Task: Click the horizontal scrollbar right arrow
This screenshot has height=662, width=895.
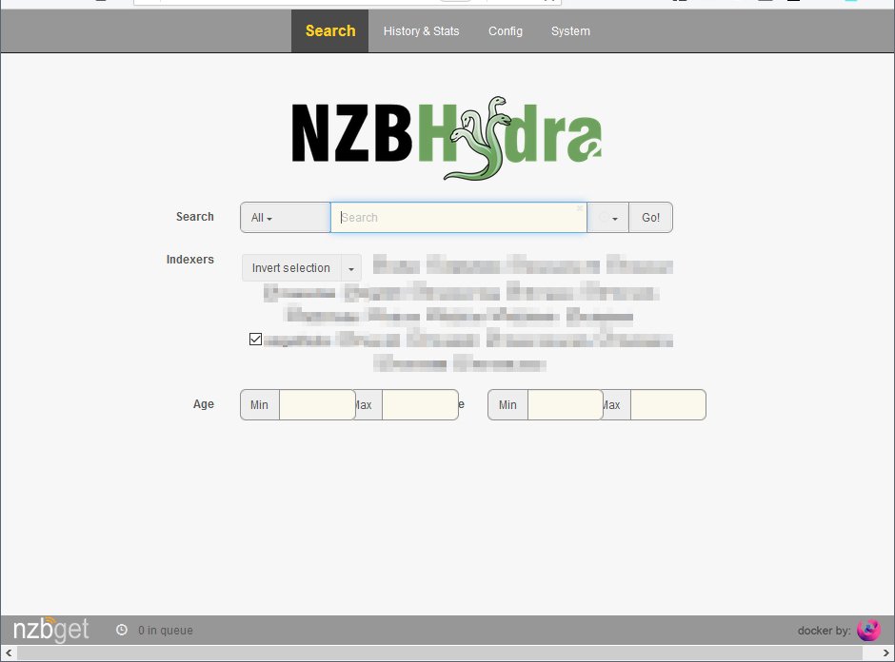Action: pyautogui.click(x=885, y=652)
